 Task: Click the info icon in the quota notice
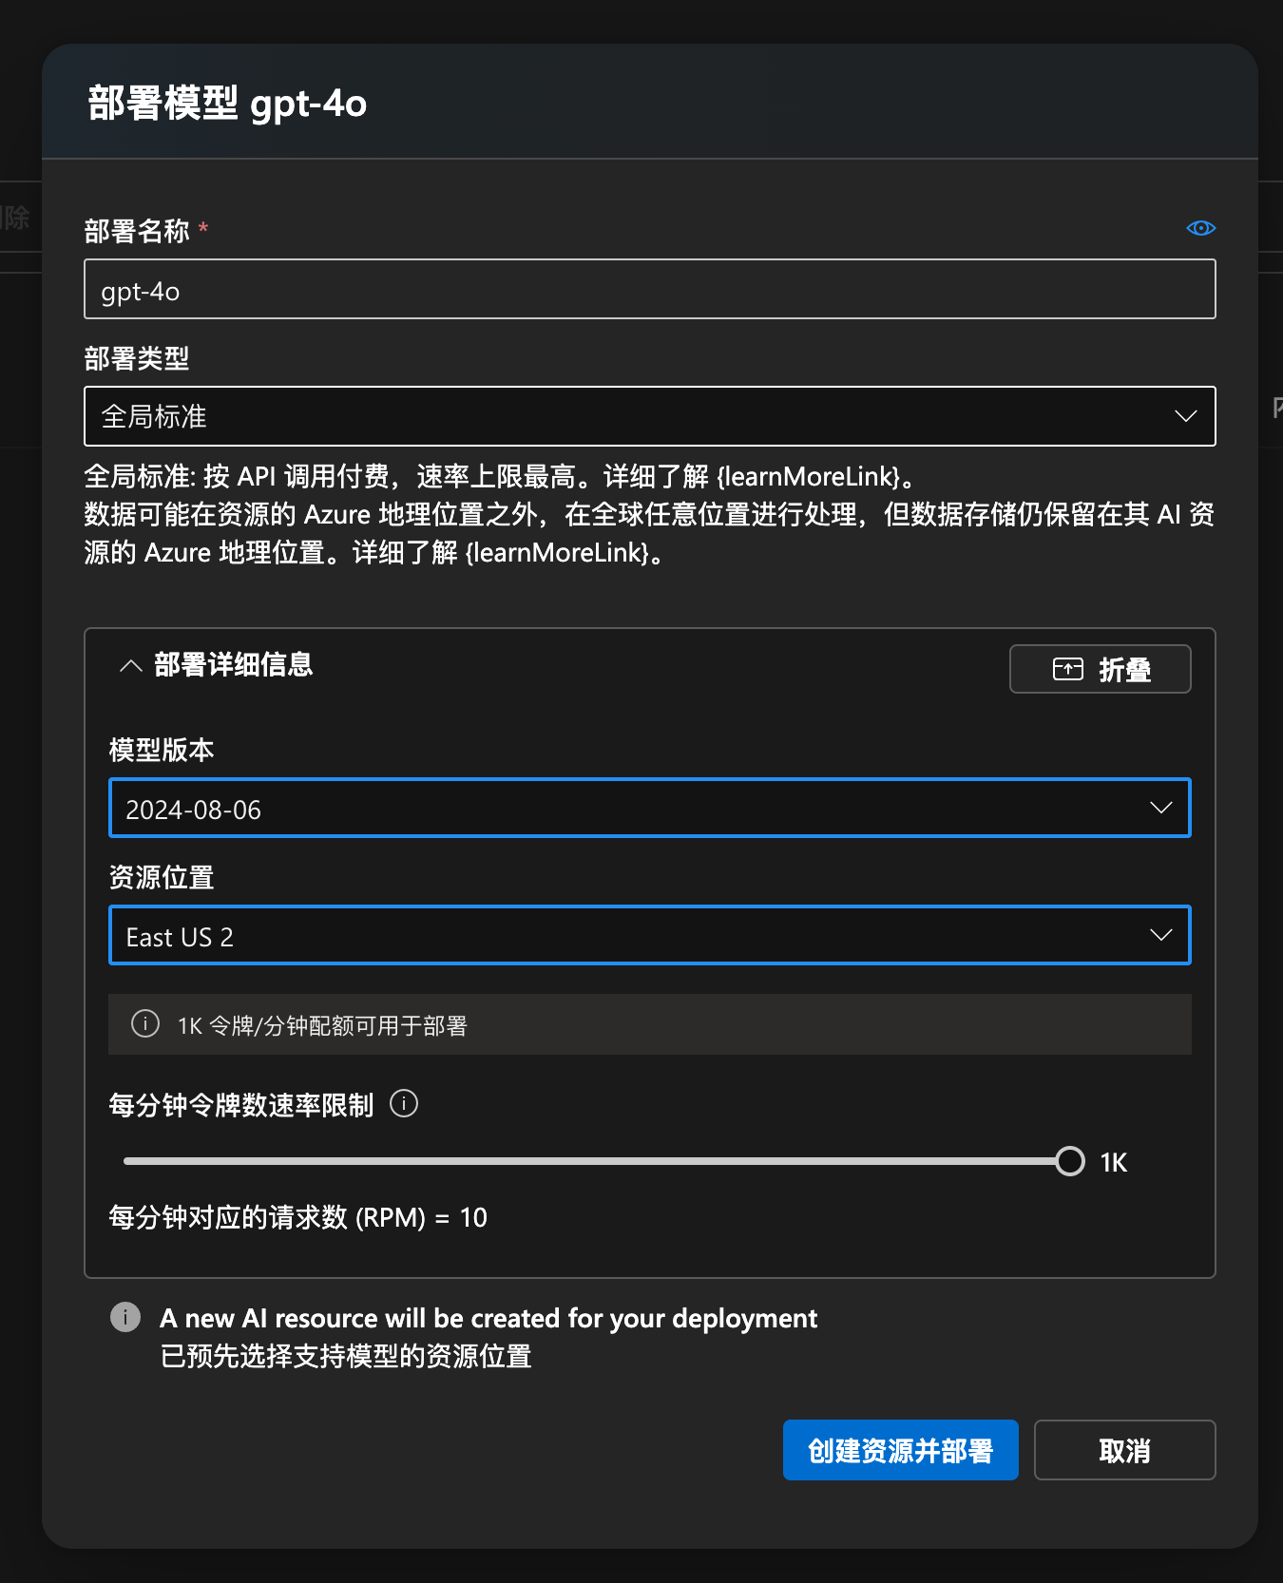point(144,1024)
